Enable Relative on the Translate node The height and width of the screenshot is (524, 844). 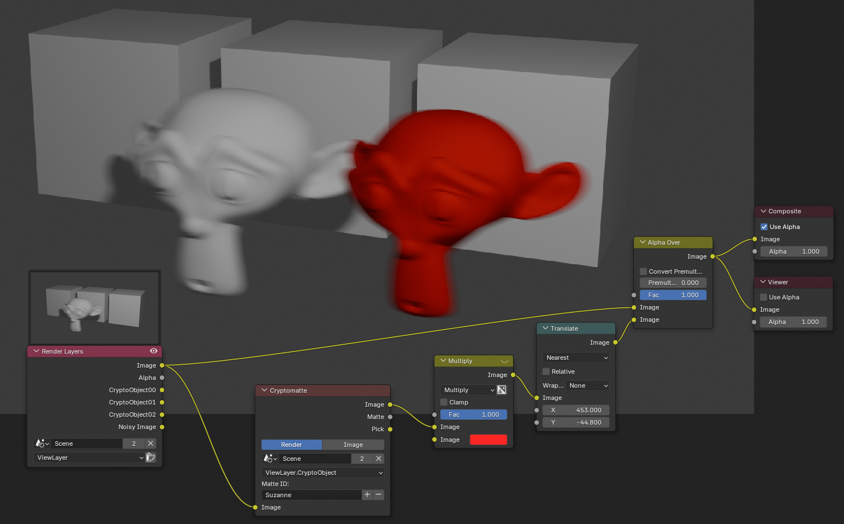coord(546,371)
